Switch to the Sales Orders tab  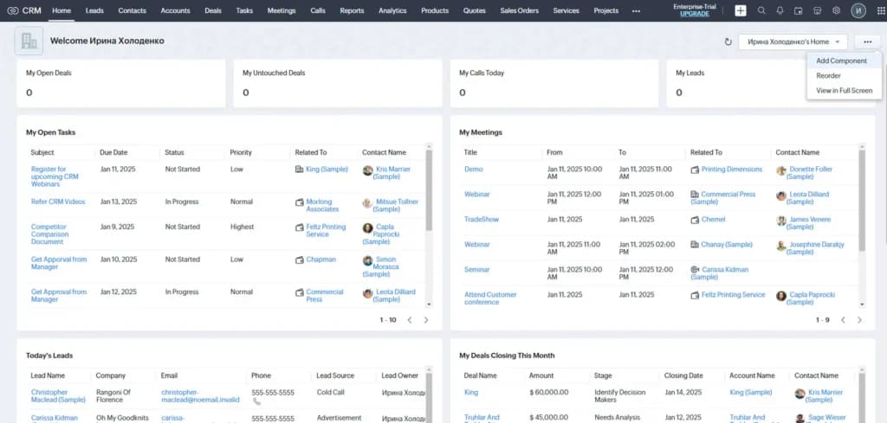(520, 10)
